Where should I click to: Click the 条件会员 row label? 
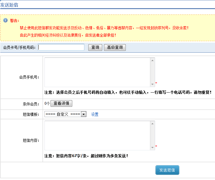[x=31, y=104]
